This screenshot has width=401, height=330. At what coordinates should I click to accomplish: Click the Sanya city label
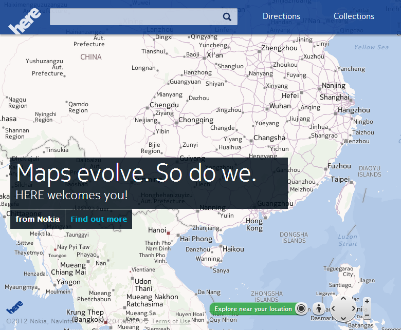pos(221,270)
